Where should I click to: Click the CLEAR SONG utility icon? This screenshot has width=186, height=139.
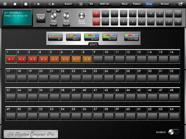click(x=131, y=37)
